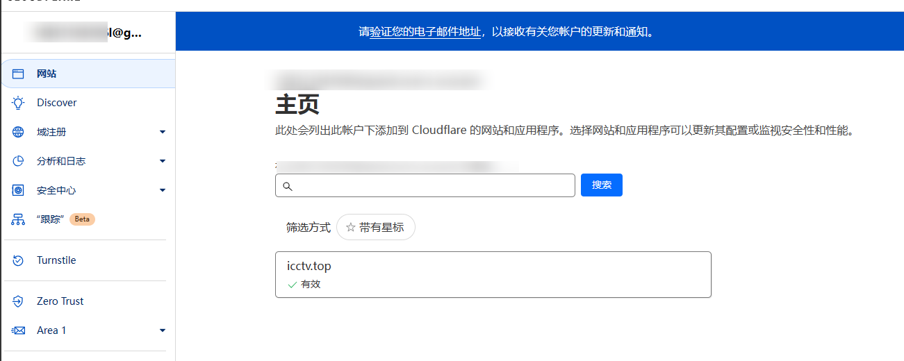
Task: Click the Area 1 envelope icon
Action: (x=18, y=330)
